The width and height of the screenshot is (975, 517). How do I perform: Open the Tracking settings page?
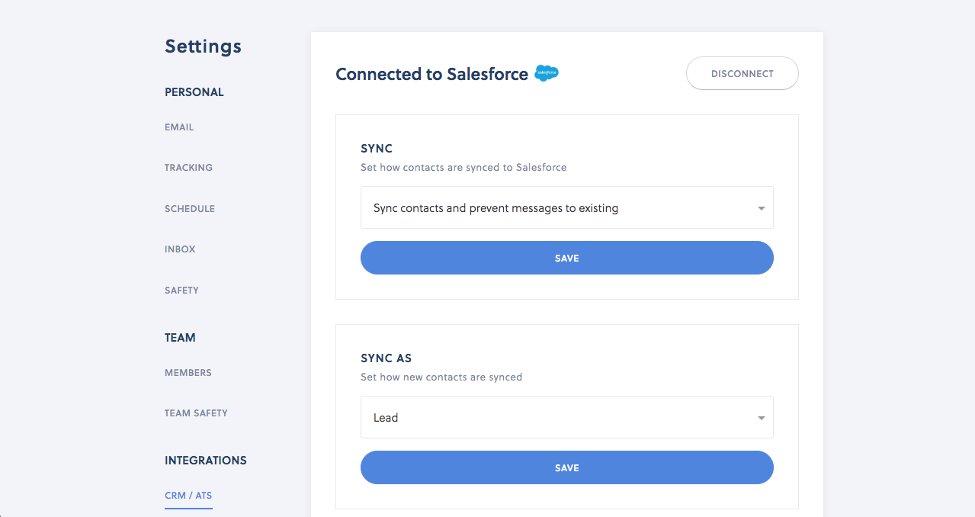click(x=188, y=168)
